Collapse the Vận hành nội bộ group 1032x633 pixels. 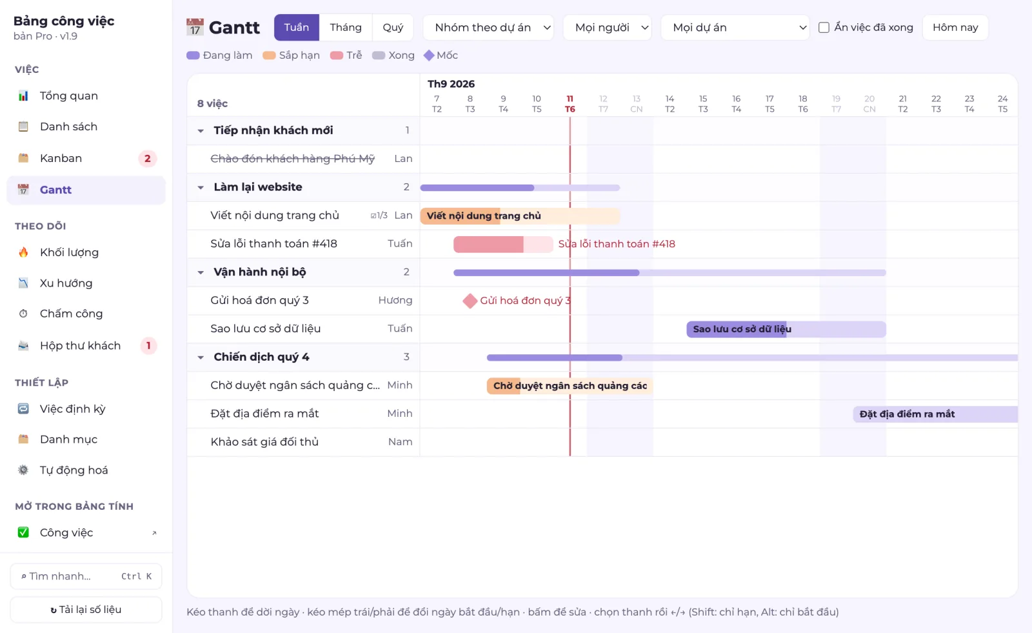[201, 272]
